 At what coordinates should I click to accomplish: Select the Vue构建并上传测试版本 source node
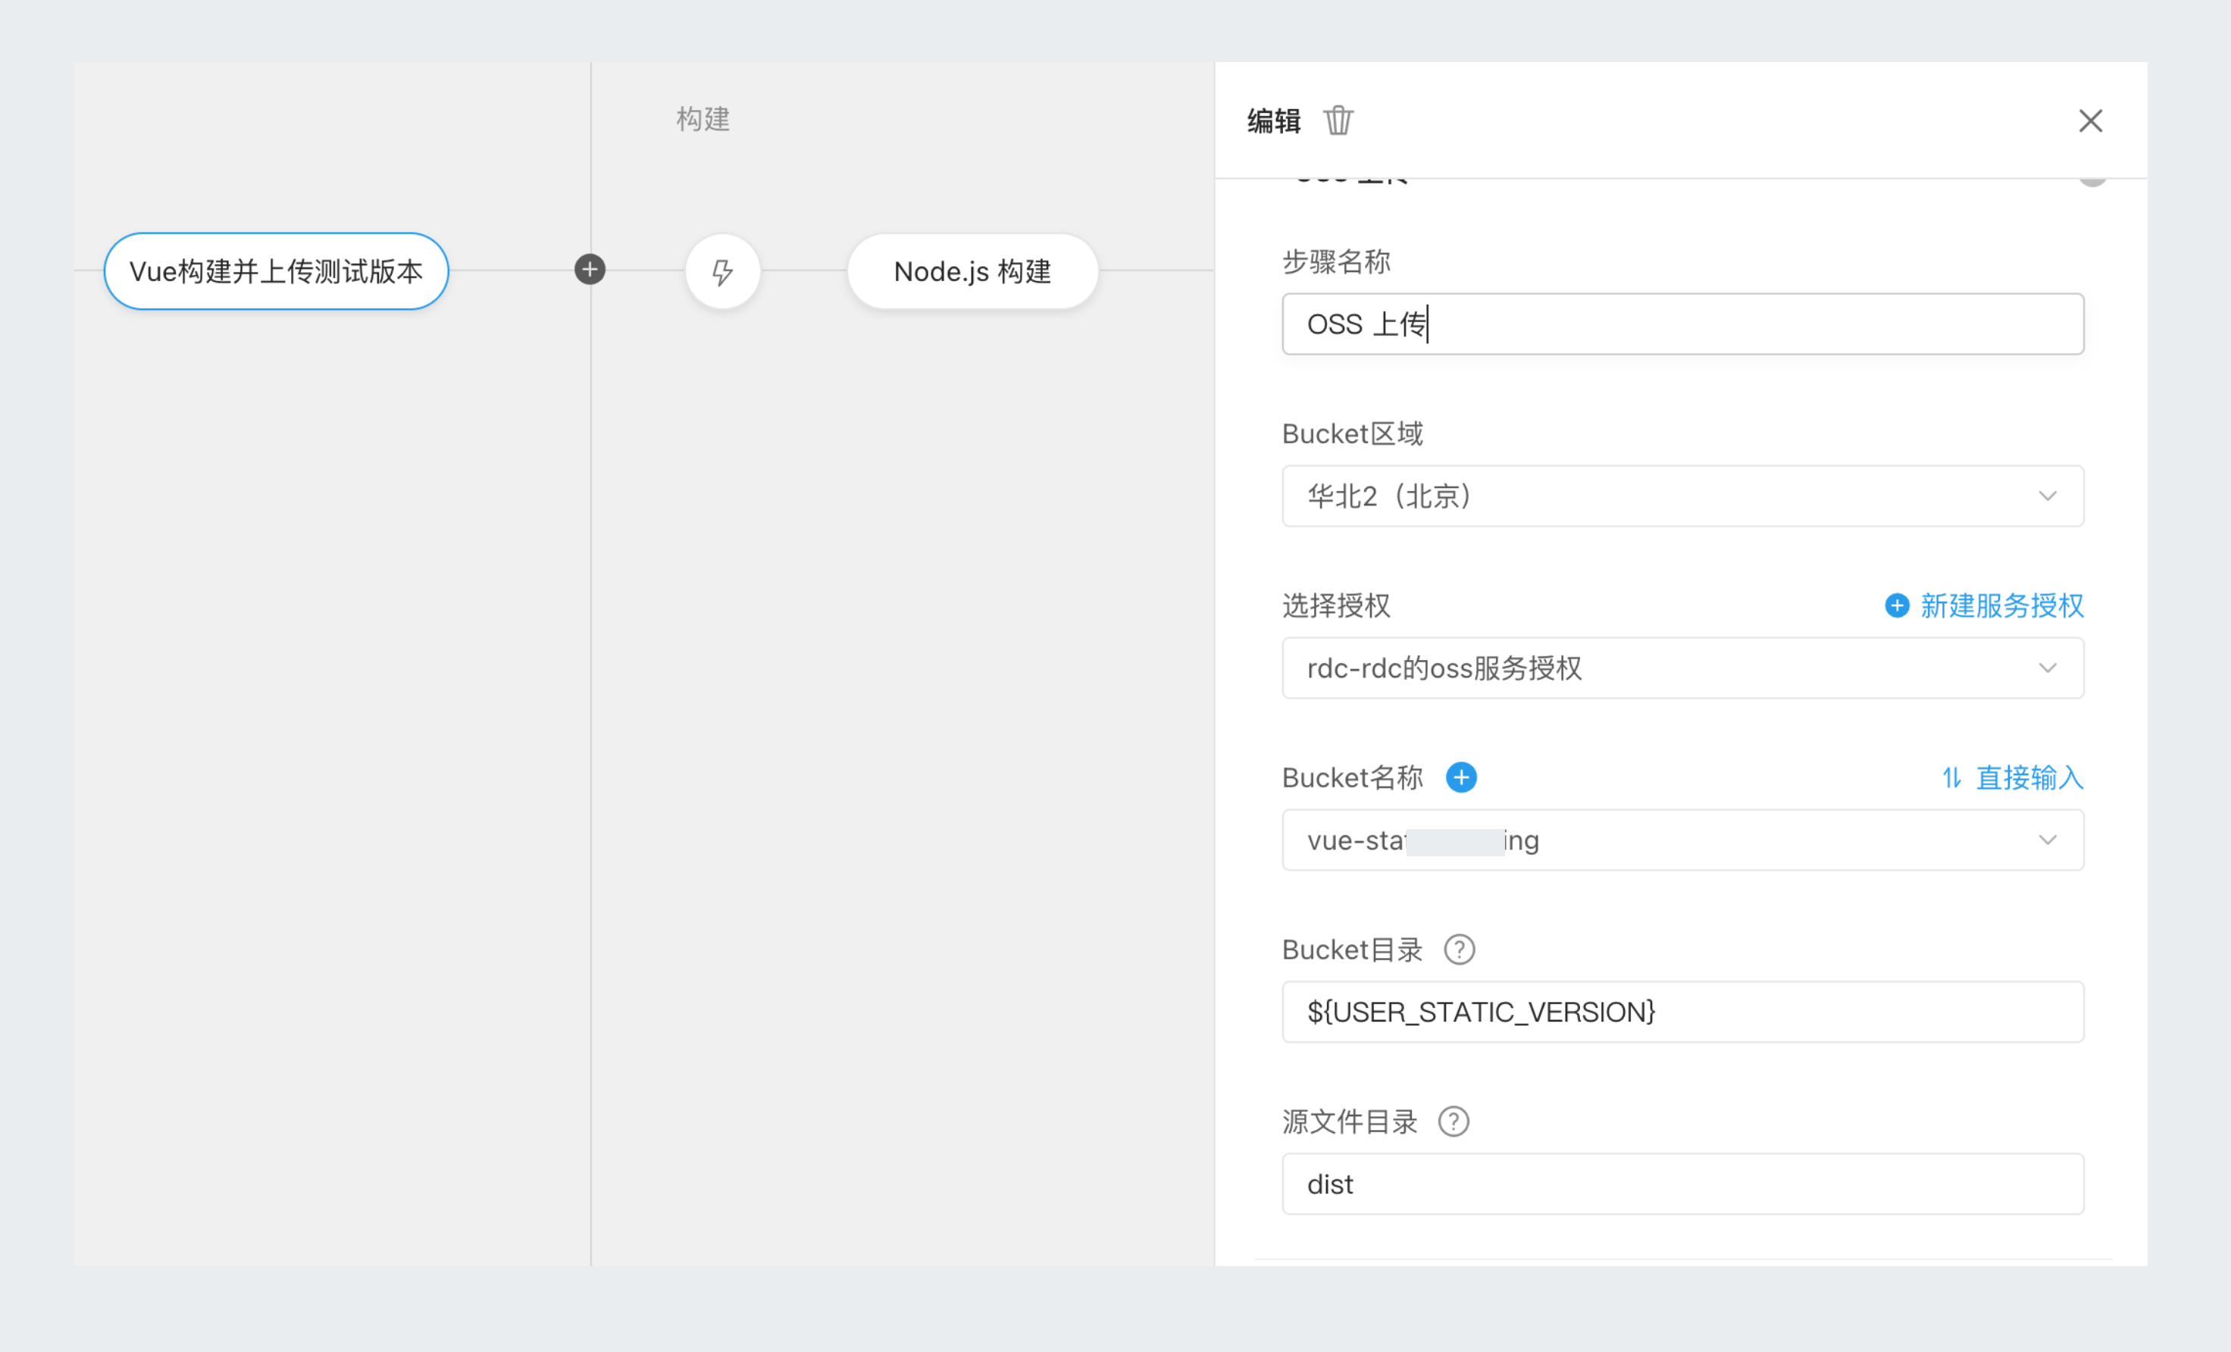coord(276,271)
